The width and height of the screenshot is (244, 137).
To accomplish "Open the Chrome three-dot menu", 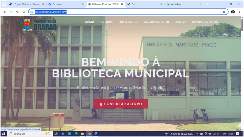I will [239, 12].
